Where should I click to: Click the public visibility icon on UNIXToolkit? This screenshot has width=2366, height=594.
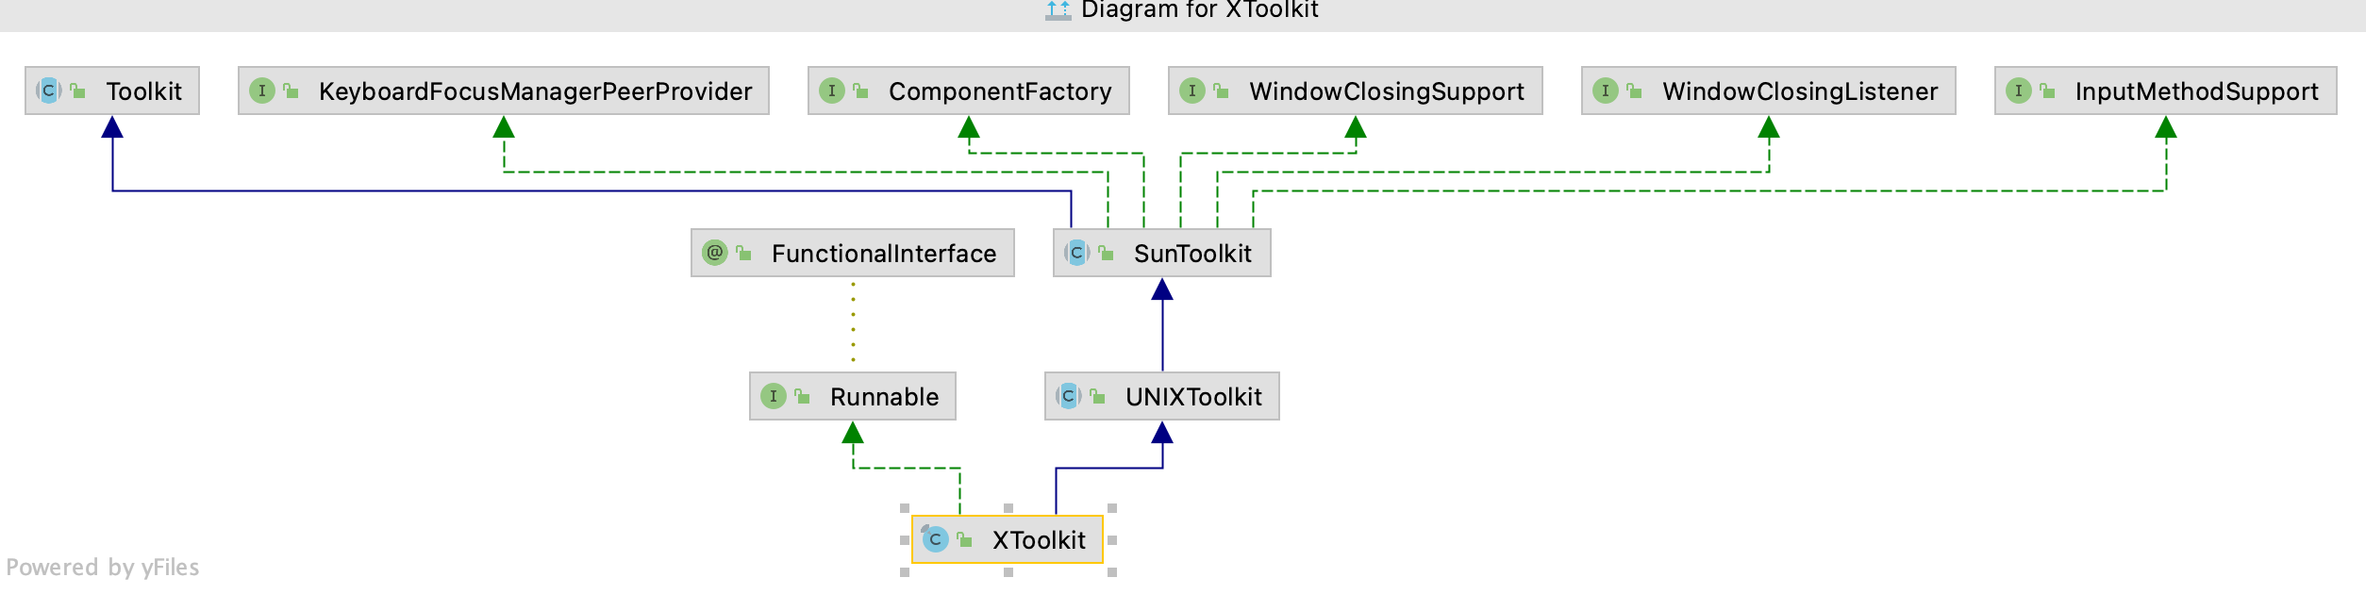(x=1098, y=397)
